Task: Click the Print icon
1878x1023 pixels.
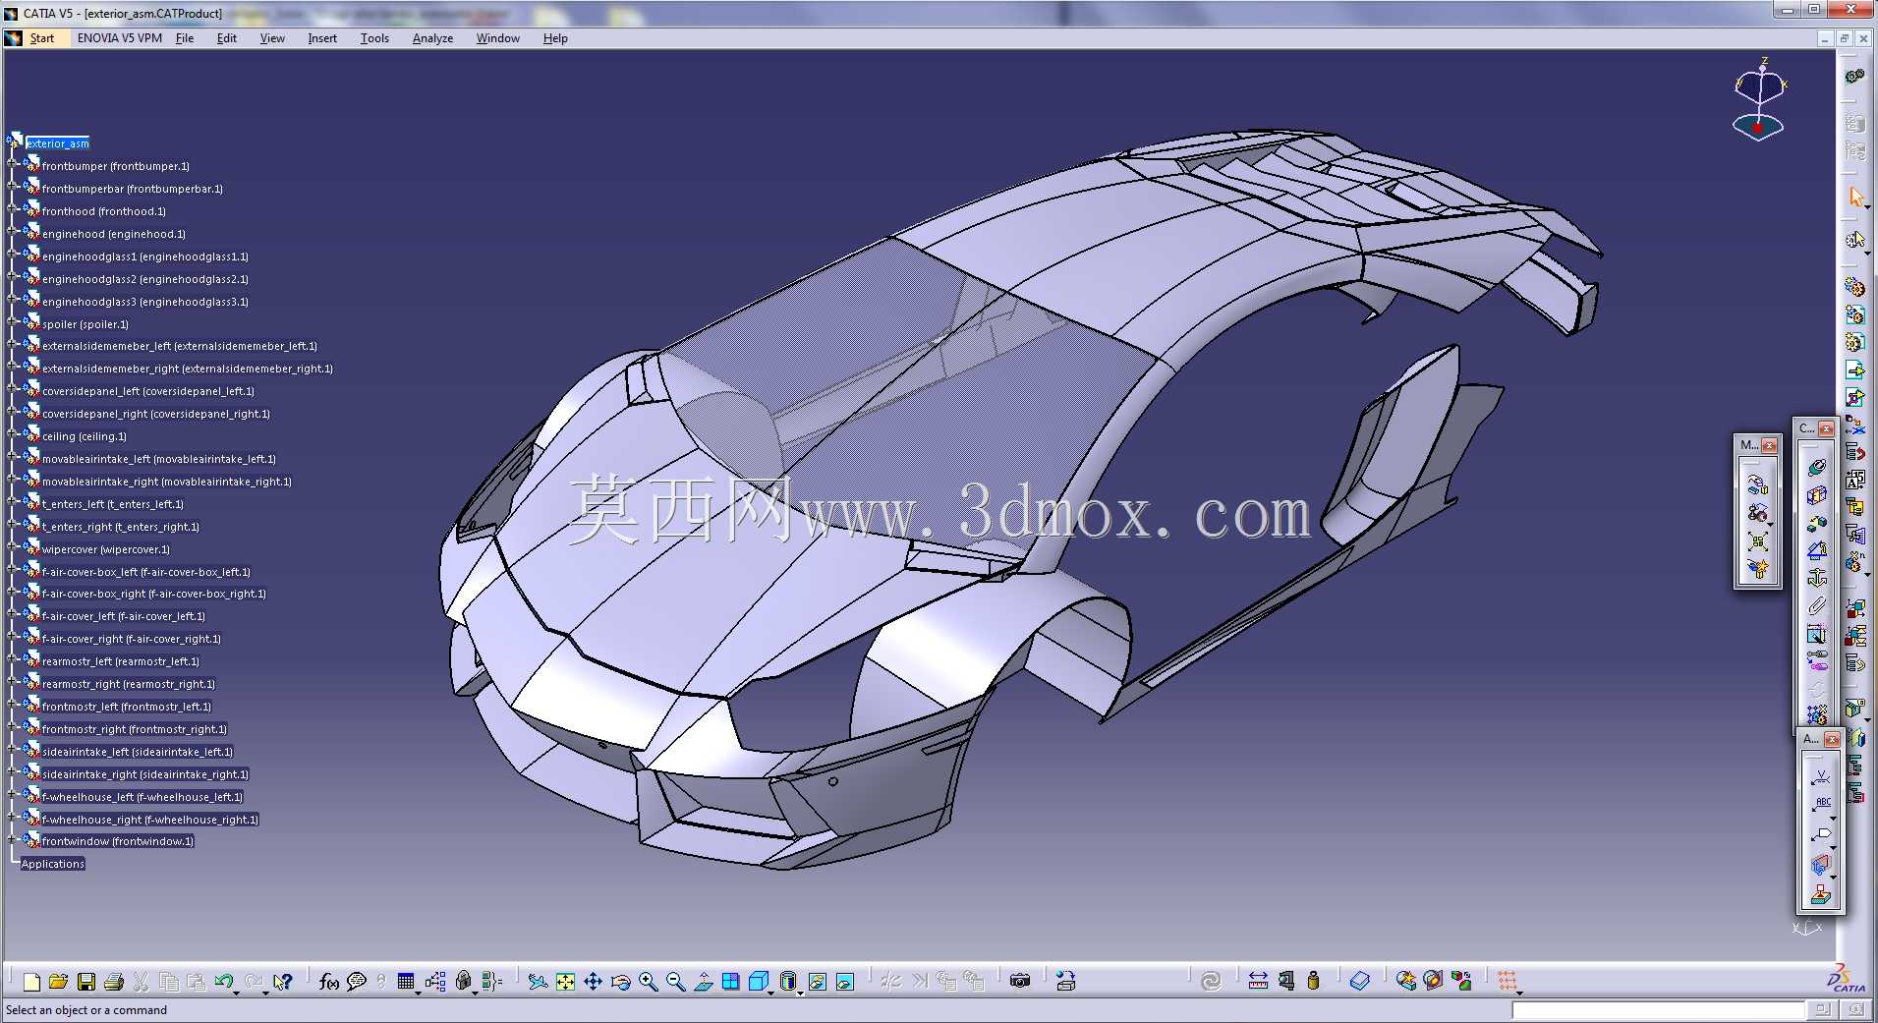Action: pos(113,981)
